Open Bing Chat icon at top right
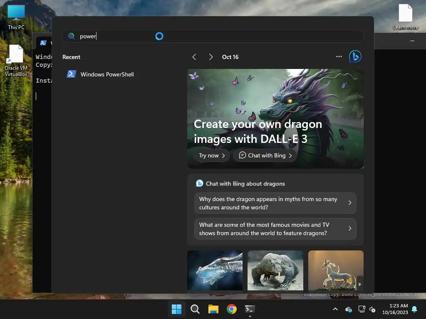Screen dimensions: 426x319 tap(355, 56)
